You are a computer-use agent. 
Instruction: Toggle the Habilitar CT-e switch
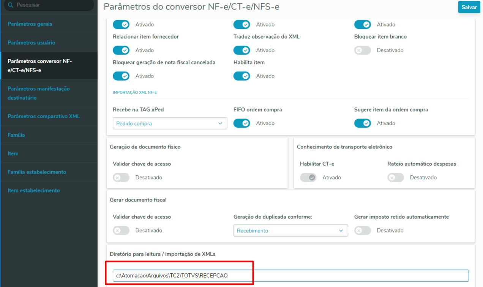pyautogui.click(x=308, y=177)
